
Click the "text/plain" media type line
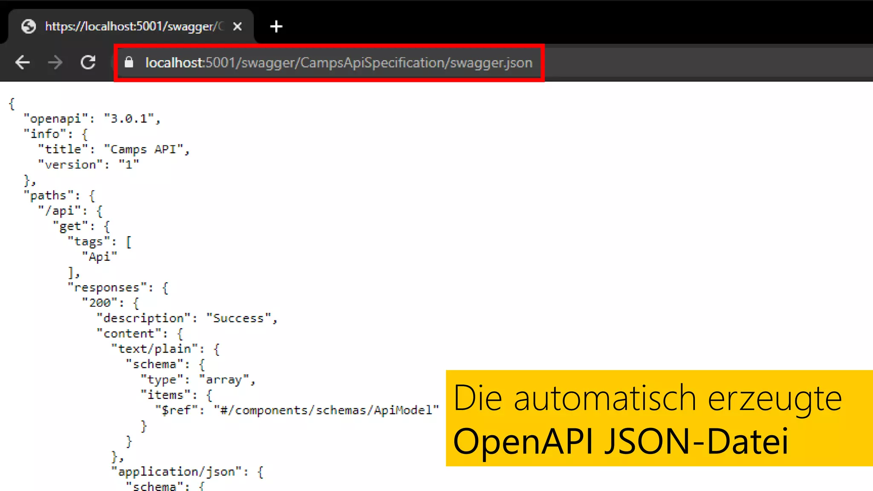[x=165, y=349]
